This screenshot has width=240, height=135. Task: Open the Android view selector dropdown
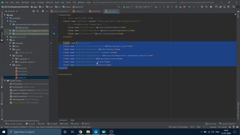click(x=11, y=11)
